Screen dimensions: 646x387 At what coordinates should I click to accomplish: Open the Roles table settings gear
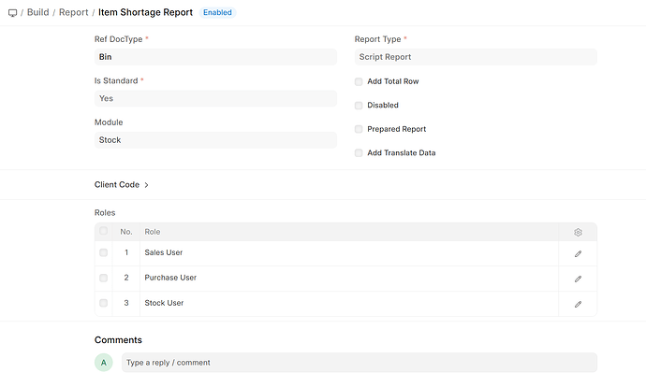(x=578, y=232)
